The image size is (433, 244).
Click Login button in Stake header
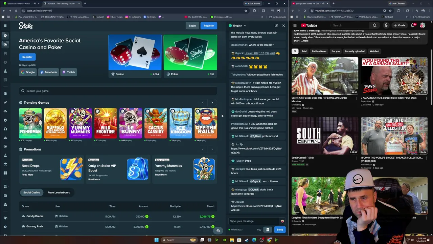click(x=192, y=26)
